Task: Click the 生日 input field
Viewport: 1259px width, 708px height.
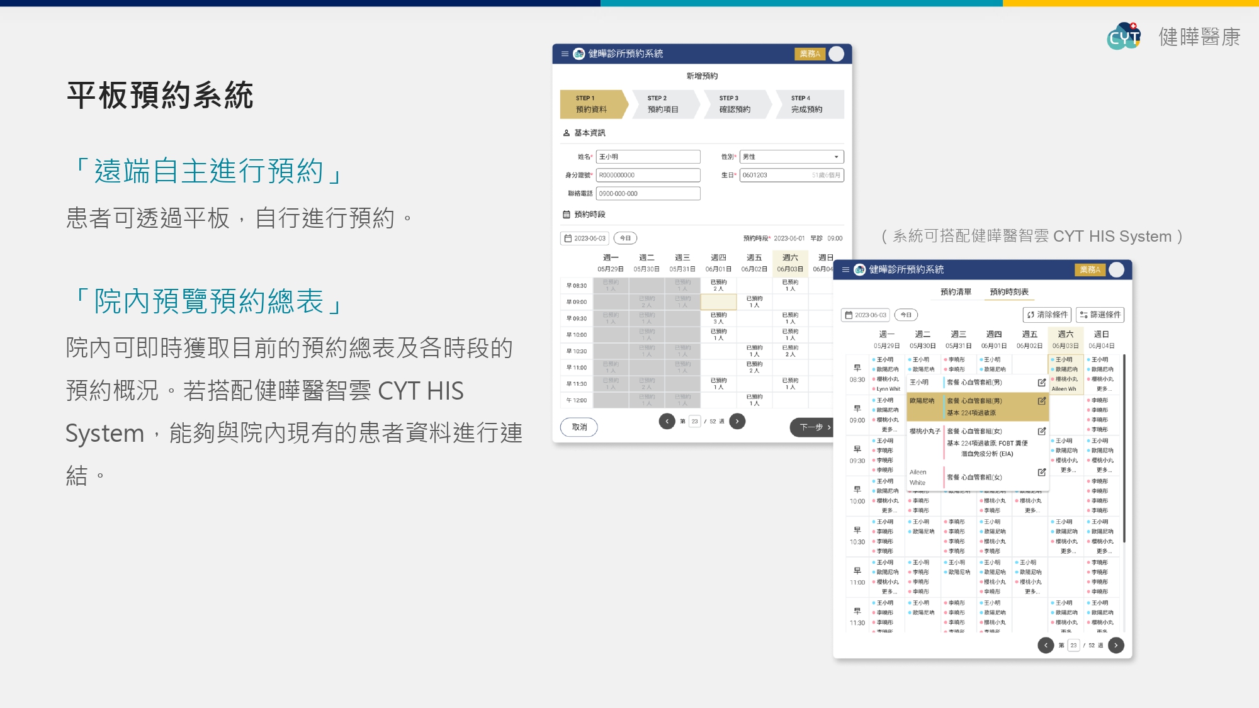Action: (x=791, y=175)
